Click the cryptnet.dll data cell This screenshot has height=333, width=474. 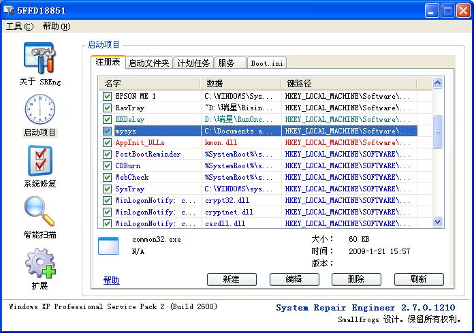[229, 212]
